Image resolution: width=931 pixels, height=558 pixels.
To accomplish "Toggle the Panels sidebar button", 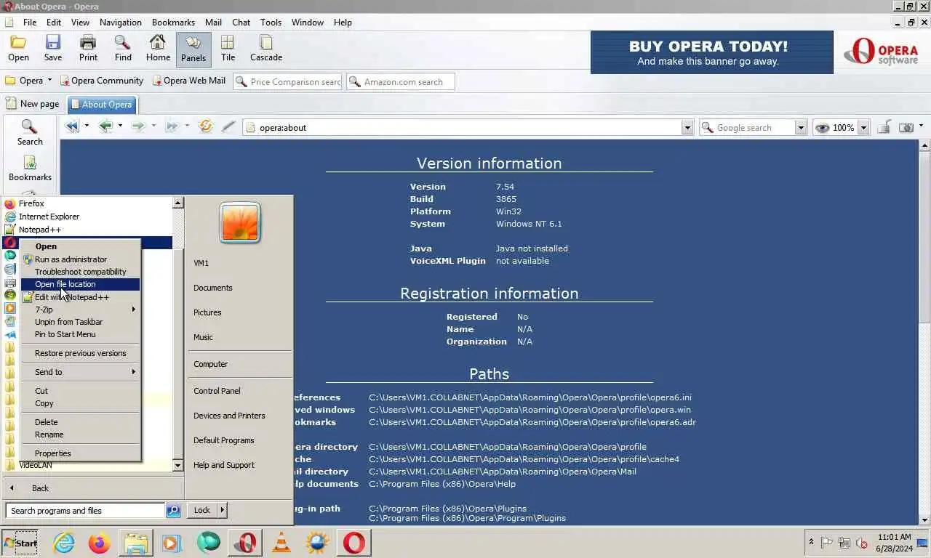I will (193, 49).
